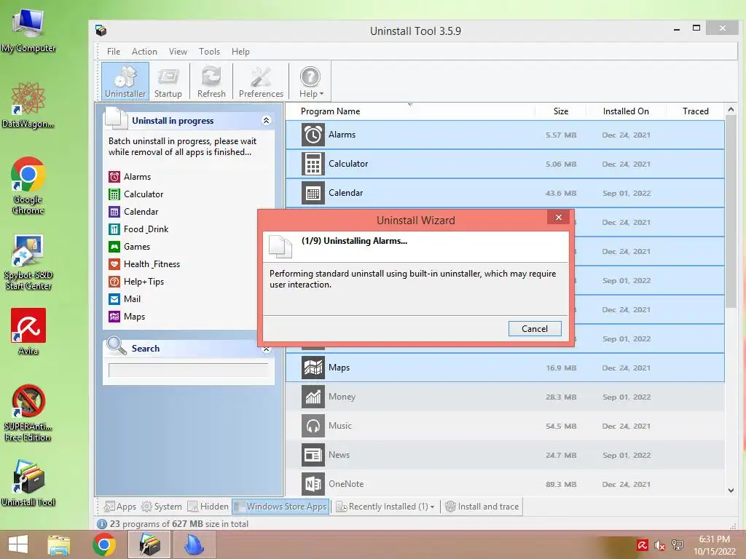Click Avira icon in system tray
This screenshot has width=746, height=559.
click(642, 544)
